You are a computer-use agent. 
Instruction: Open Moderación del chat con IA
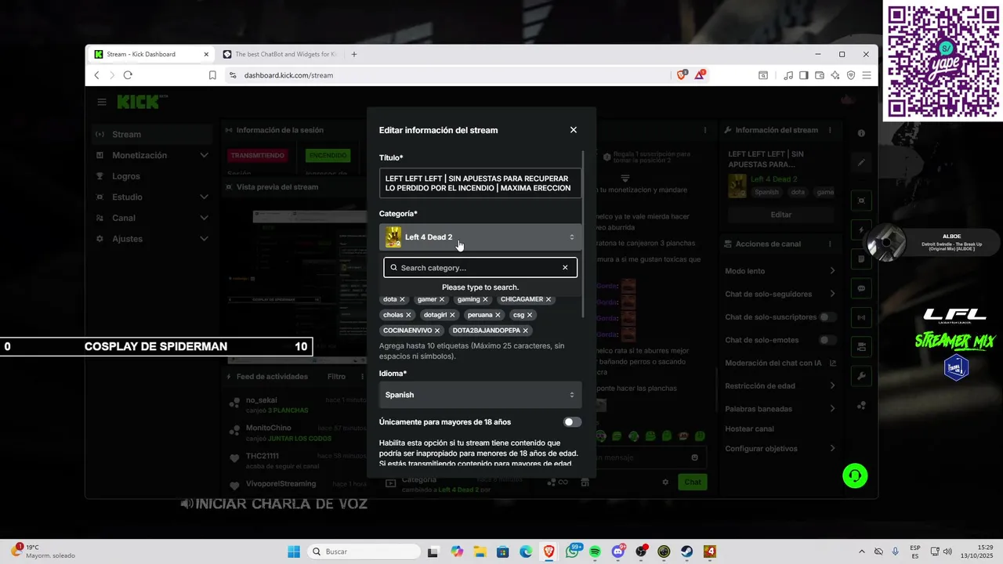780,363
